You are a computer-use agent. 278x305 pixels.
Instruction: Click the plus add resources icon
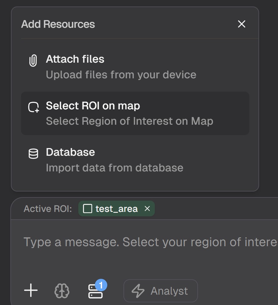coord(31,290)
